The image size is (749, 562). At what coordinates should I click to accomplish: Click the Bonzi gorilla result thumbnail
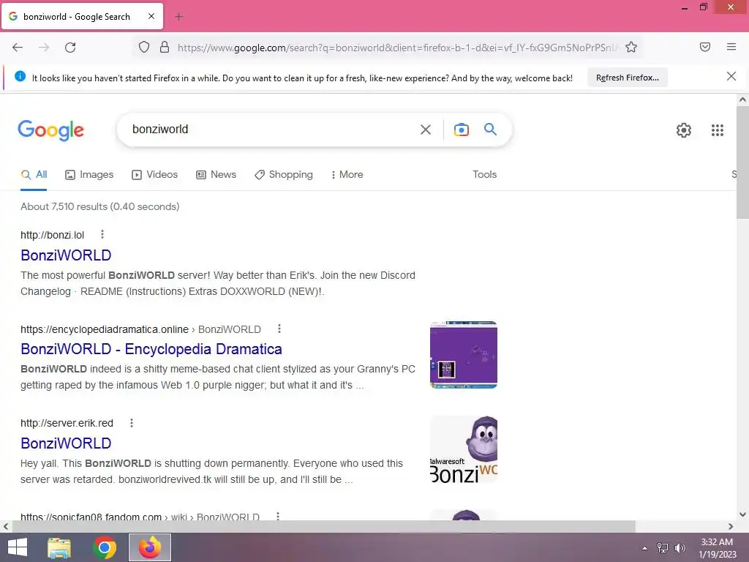point(463,449)
